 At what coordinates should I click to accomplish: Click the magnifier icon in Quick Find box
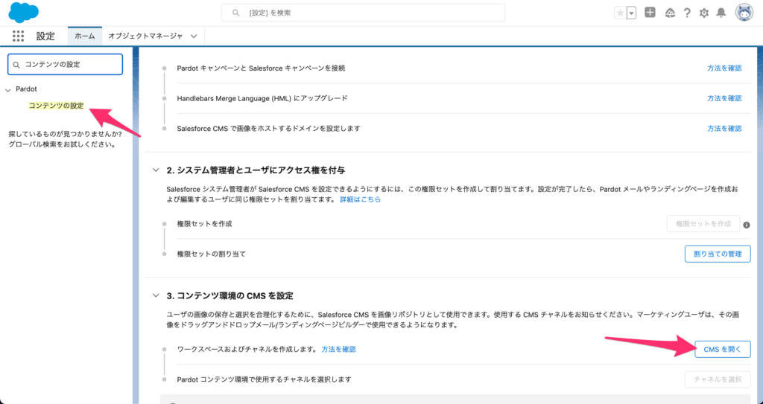16,65
